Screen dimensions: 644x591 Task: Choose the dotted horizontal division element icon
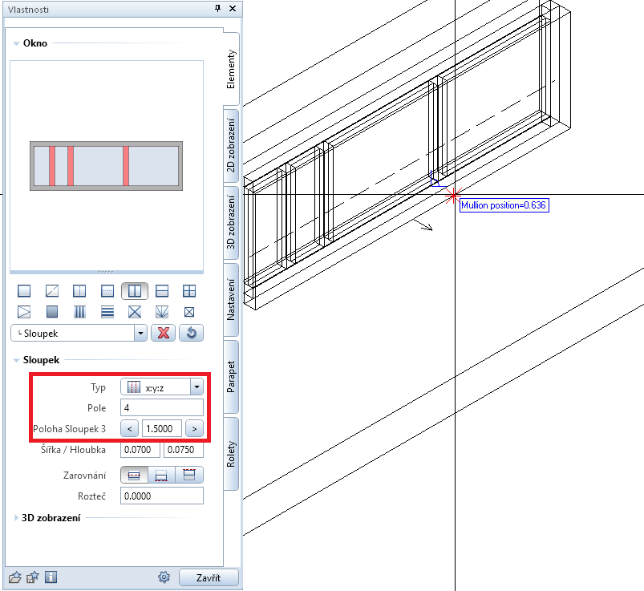107,291
